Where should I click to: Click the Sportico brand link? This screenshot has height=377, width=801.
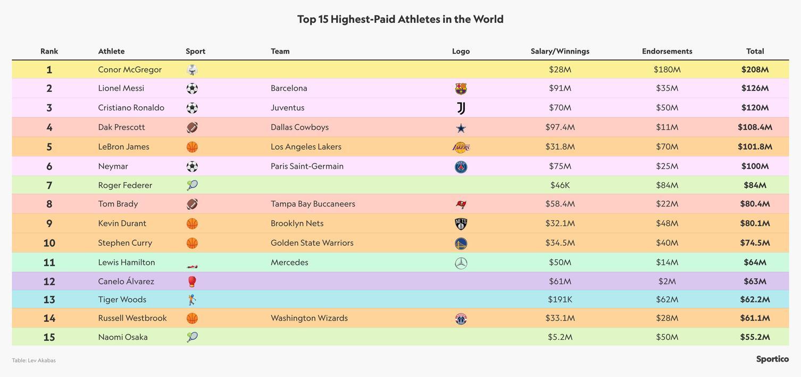tap(772, 359)
